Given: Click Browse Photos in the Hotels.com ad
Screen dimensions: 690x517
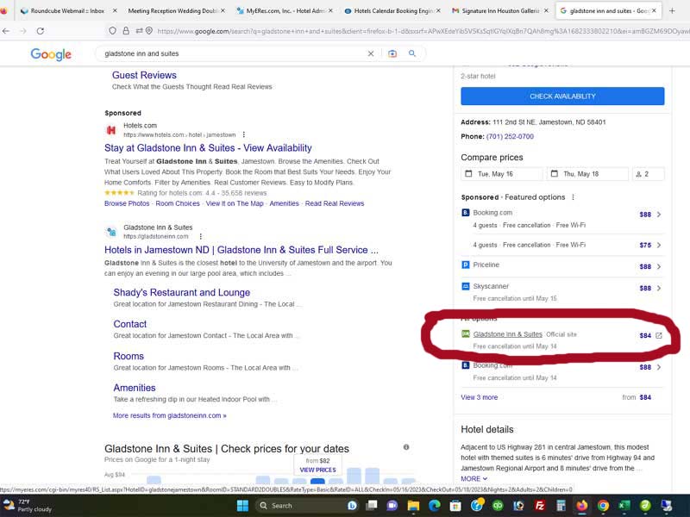Looking at the screenshot, I should (x=127, y=203).
